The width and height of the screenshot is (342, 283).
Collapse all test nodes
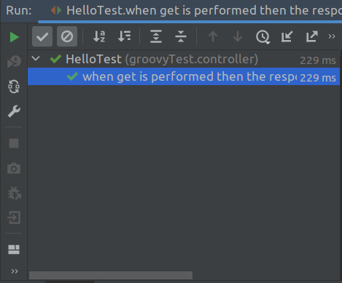[181, 36]
